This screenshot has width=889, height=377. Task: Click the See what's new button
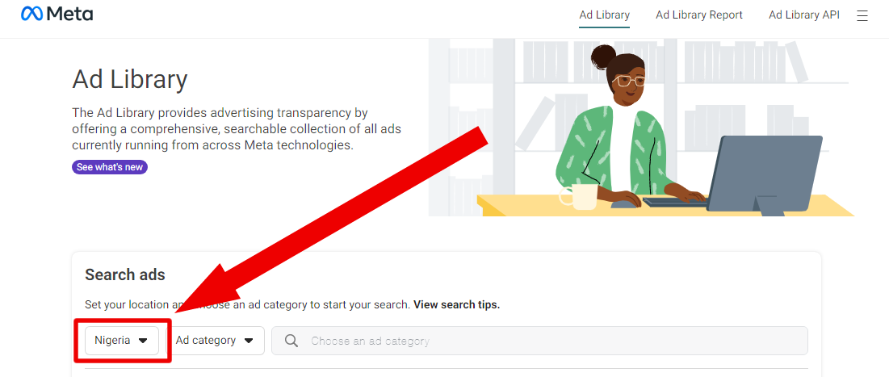coord(110,167)
